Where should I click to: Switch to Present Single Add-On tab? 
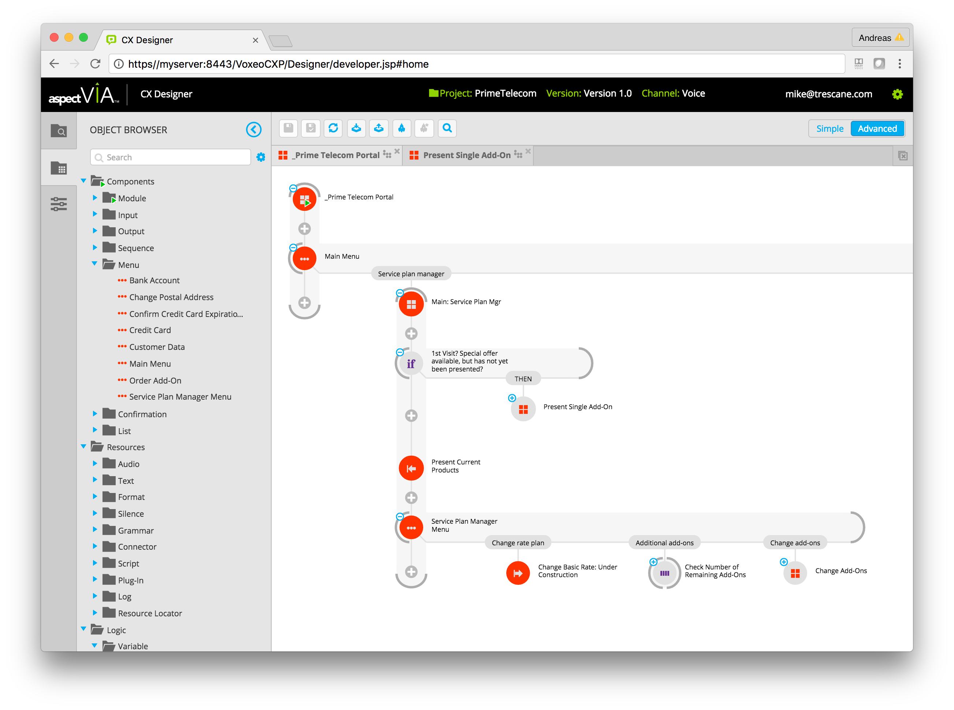point(466,155)
